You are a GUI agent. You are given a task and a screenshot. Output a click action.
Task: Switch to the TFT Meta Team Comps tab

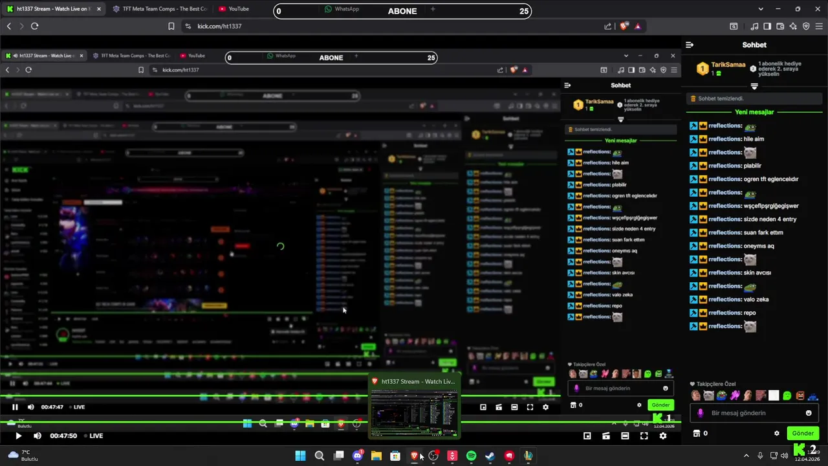(x=159, y=9)
